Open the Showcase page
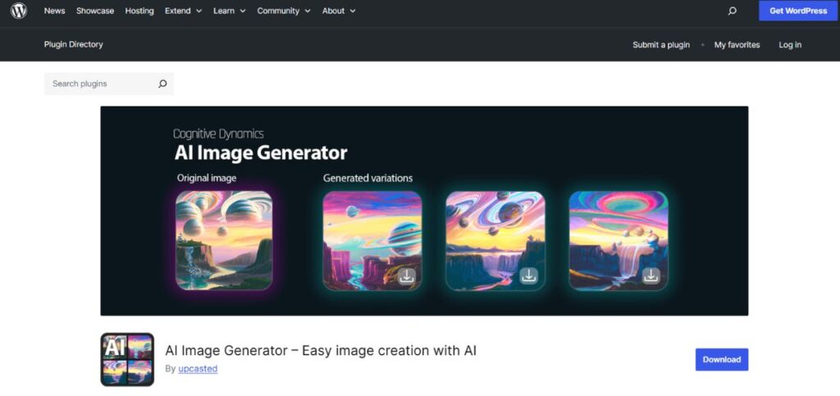The width and height of the screenshot is (840, 396). pyautogui.click(x=95, y=11)
